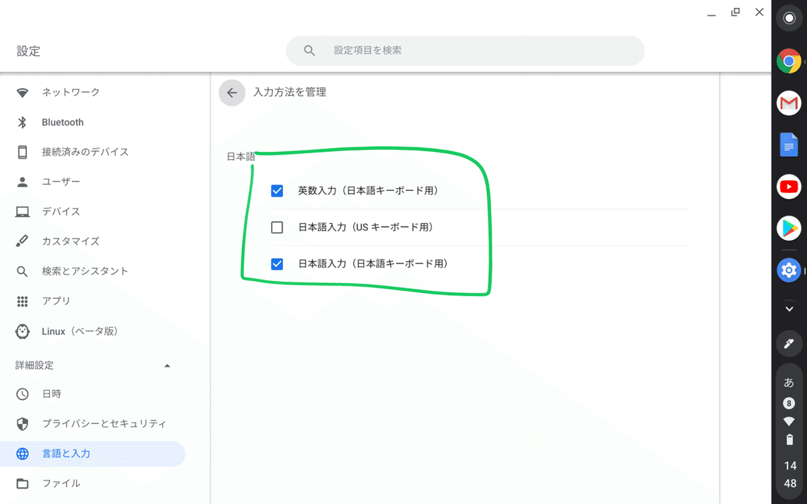
Task: Collapse the 詳細設定 section
Action: click(167, 365)
